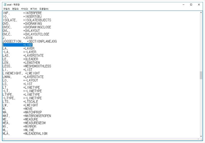Screen dimensions: 205x143
Task: Click *LINETYPE in the LT, row
Action: click(32, 87)
